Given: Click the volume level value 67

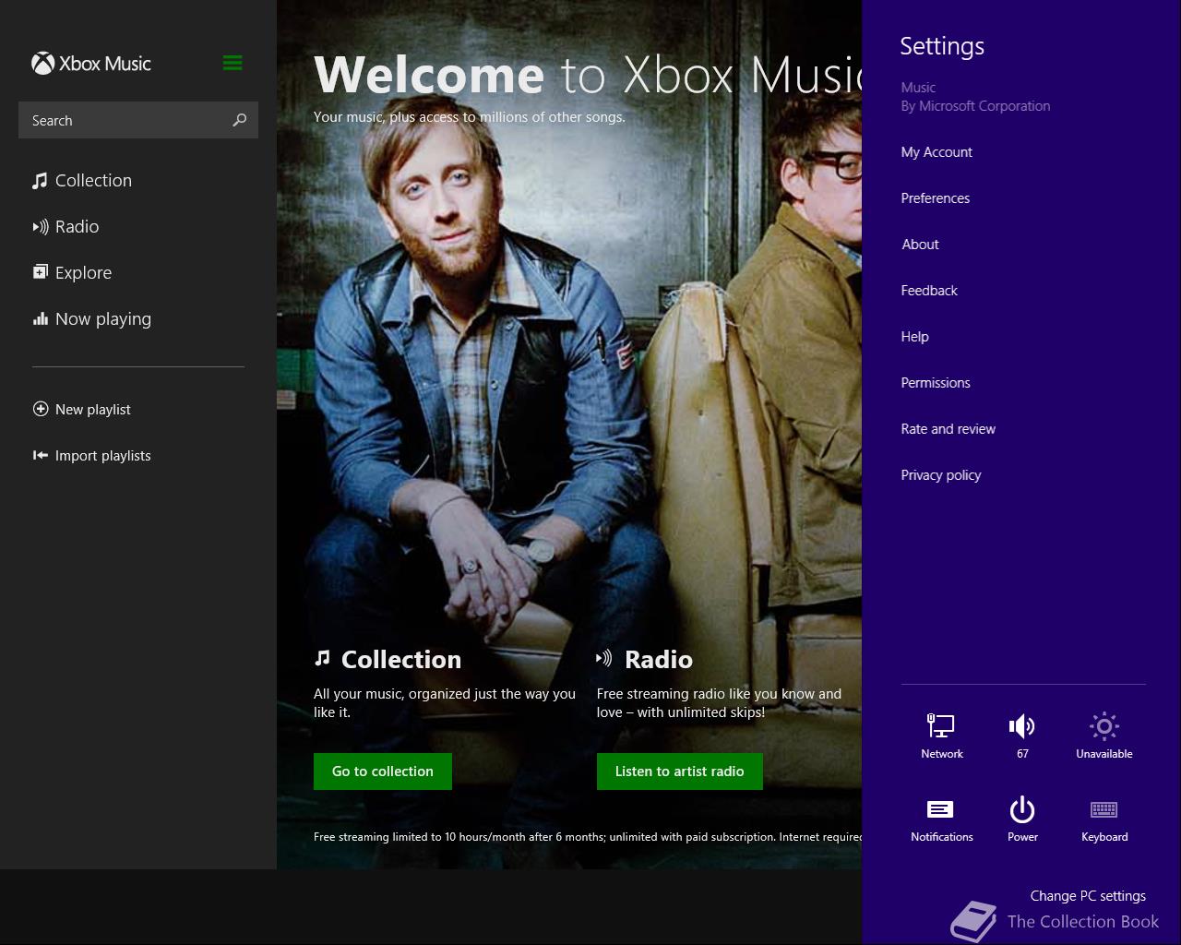Looking at the screenshot, I should tap(1022, 754).
